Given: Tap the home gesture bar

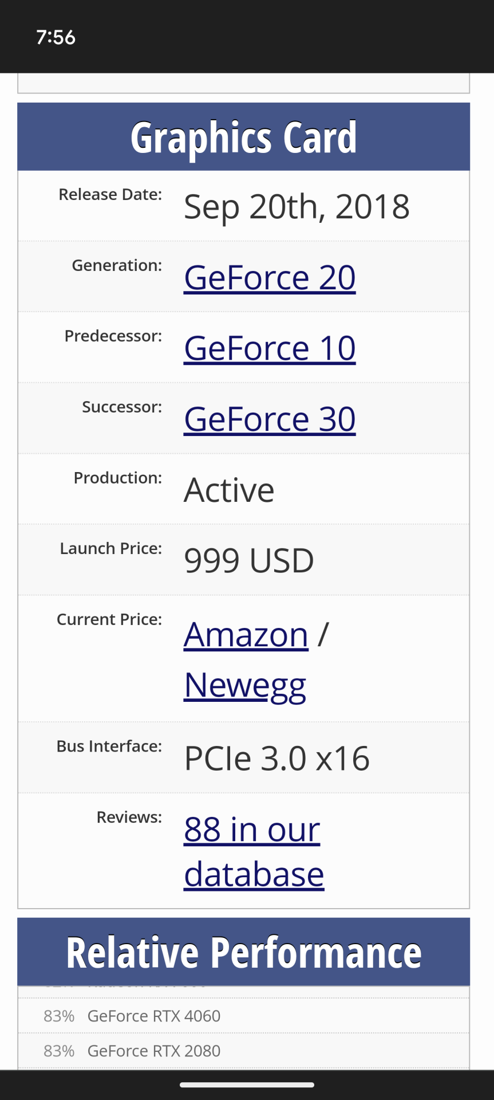Looking at the screenshot, I should [247, 1085].
